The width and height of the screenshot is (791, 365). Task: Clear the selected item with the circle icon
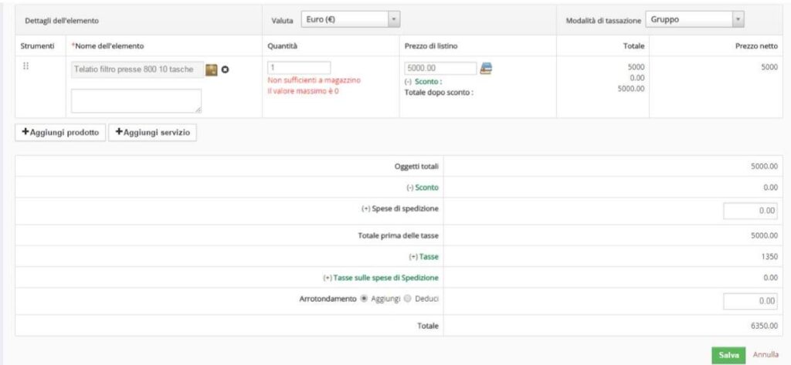pyautogui.click(x=226, y=70)
